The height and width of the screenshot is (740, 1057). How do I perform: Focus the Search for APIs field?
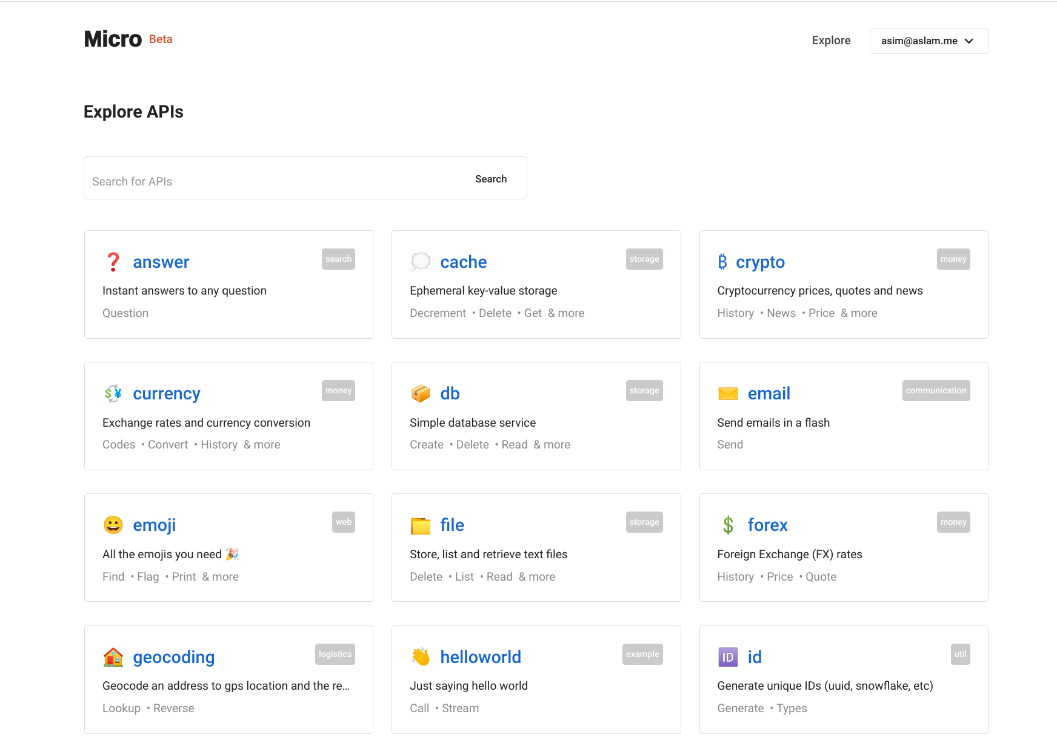pos(276,181)
